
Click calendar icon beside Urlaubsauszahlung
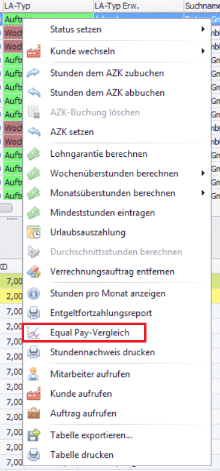pos(34,233)
